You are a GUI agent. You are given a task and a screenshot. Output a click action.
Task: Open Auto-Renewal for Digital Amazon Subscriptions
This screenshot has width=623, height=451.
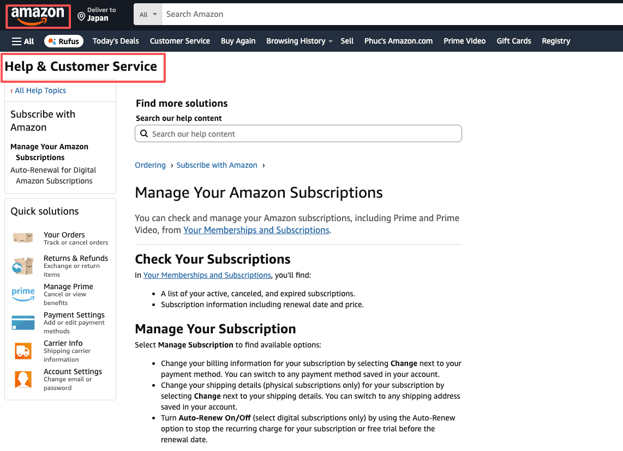point(53,175)
